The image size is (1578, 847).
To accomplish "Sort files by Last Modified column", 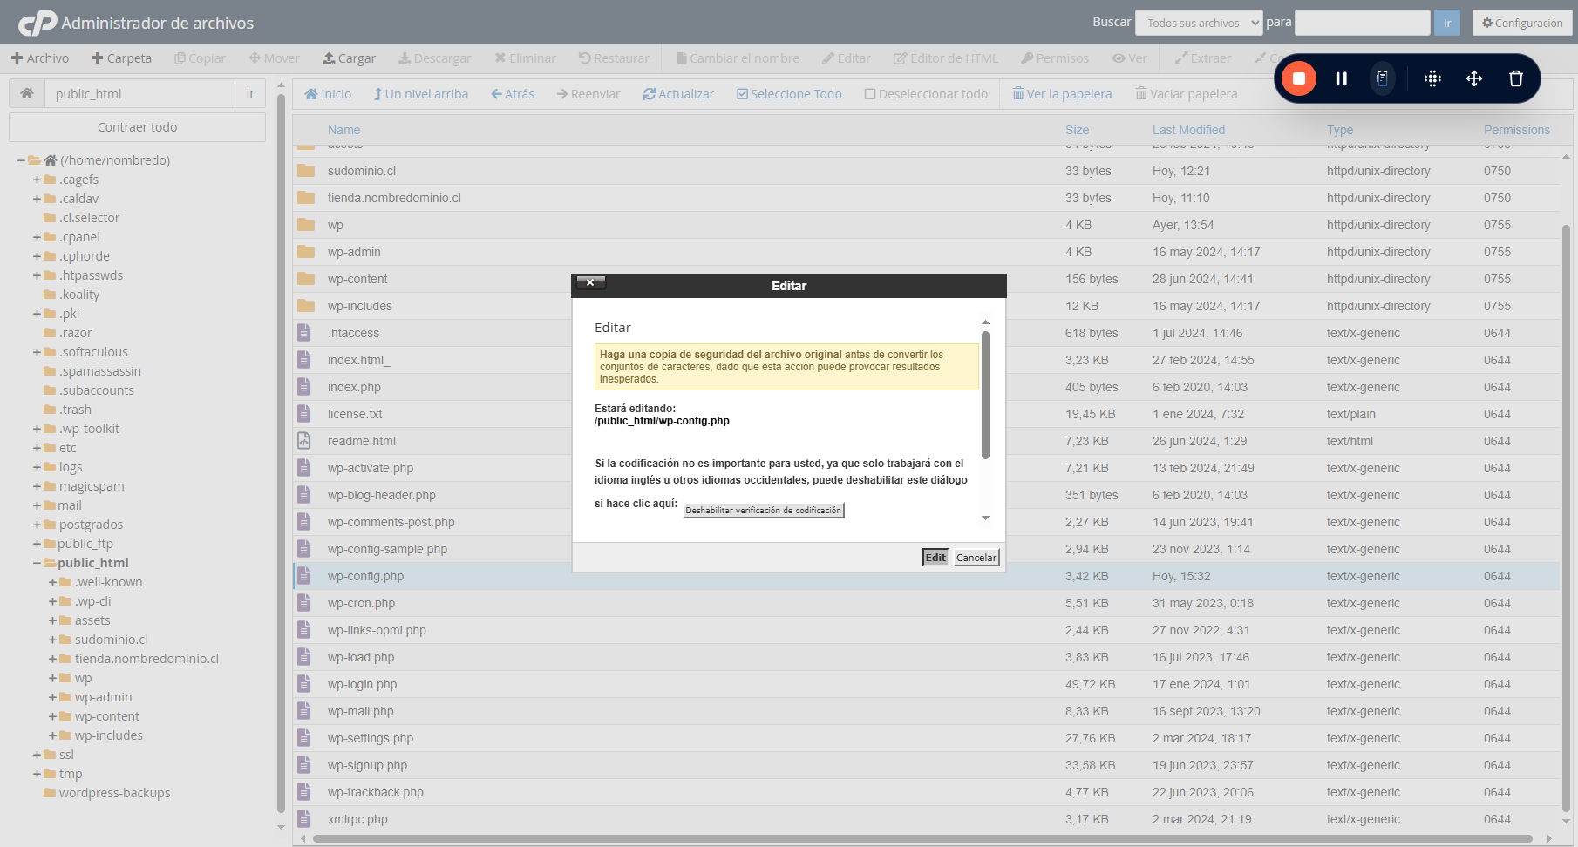I will [x=1188, y=130].
